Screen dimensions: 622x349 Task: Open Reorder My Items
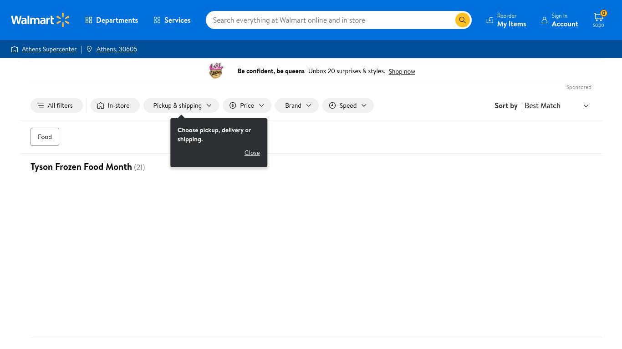tap(506, 20)
